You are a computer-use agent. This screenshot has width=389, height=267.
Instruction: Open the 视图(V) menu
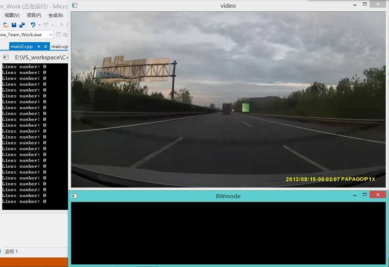coord(12,15)
